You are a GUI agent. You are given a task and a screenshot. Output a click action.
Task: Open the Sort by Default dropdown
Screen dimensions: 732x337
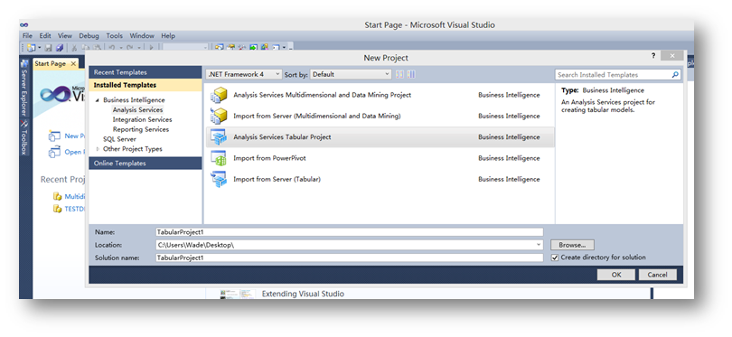coord(351,74)
